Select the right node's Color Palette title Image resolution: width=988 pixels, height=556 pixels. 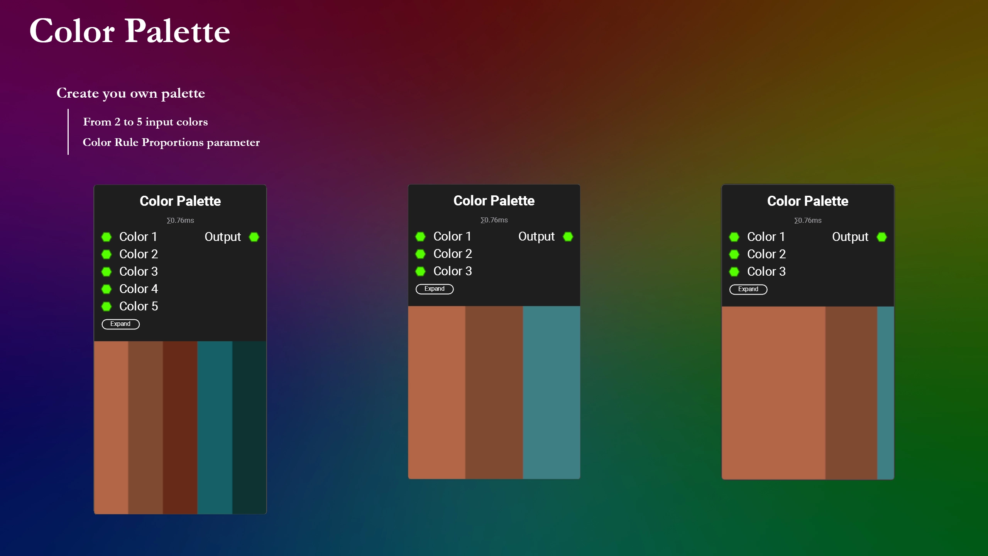[x=807, y=201]
